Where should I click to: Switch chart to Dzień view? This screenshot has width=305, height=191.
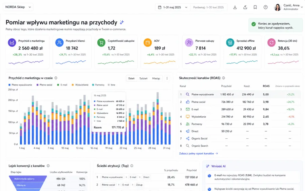[x=131, y=78]
